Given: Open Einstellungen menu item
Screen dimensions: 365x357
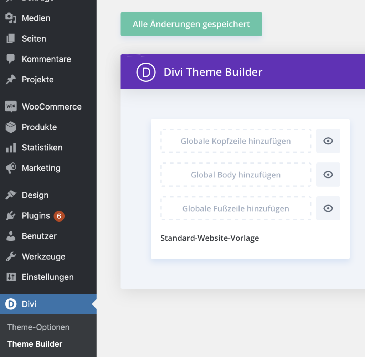Looking at the screenshot, I should (x=48, y=277).
